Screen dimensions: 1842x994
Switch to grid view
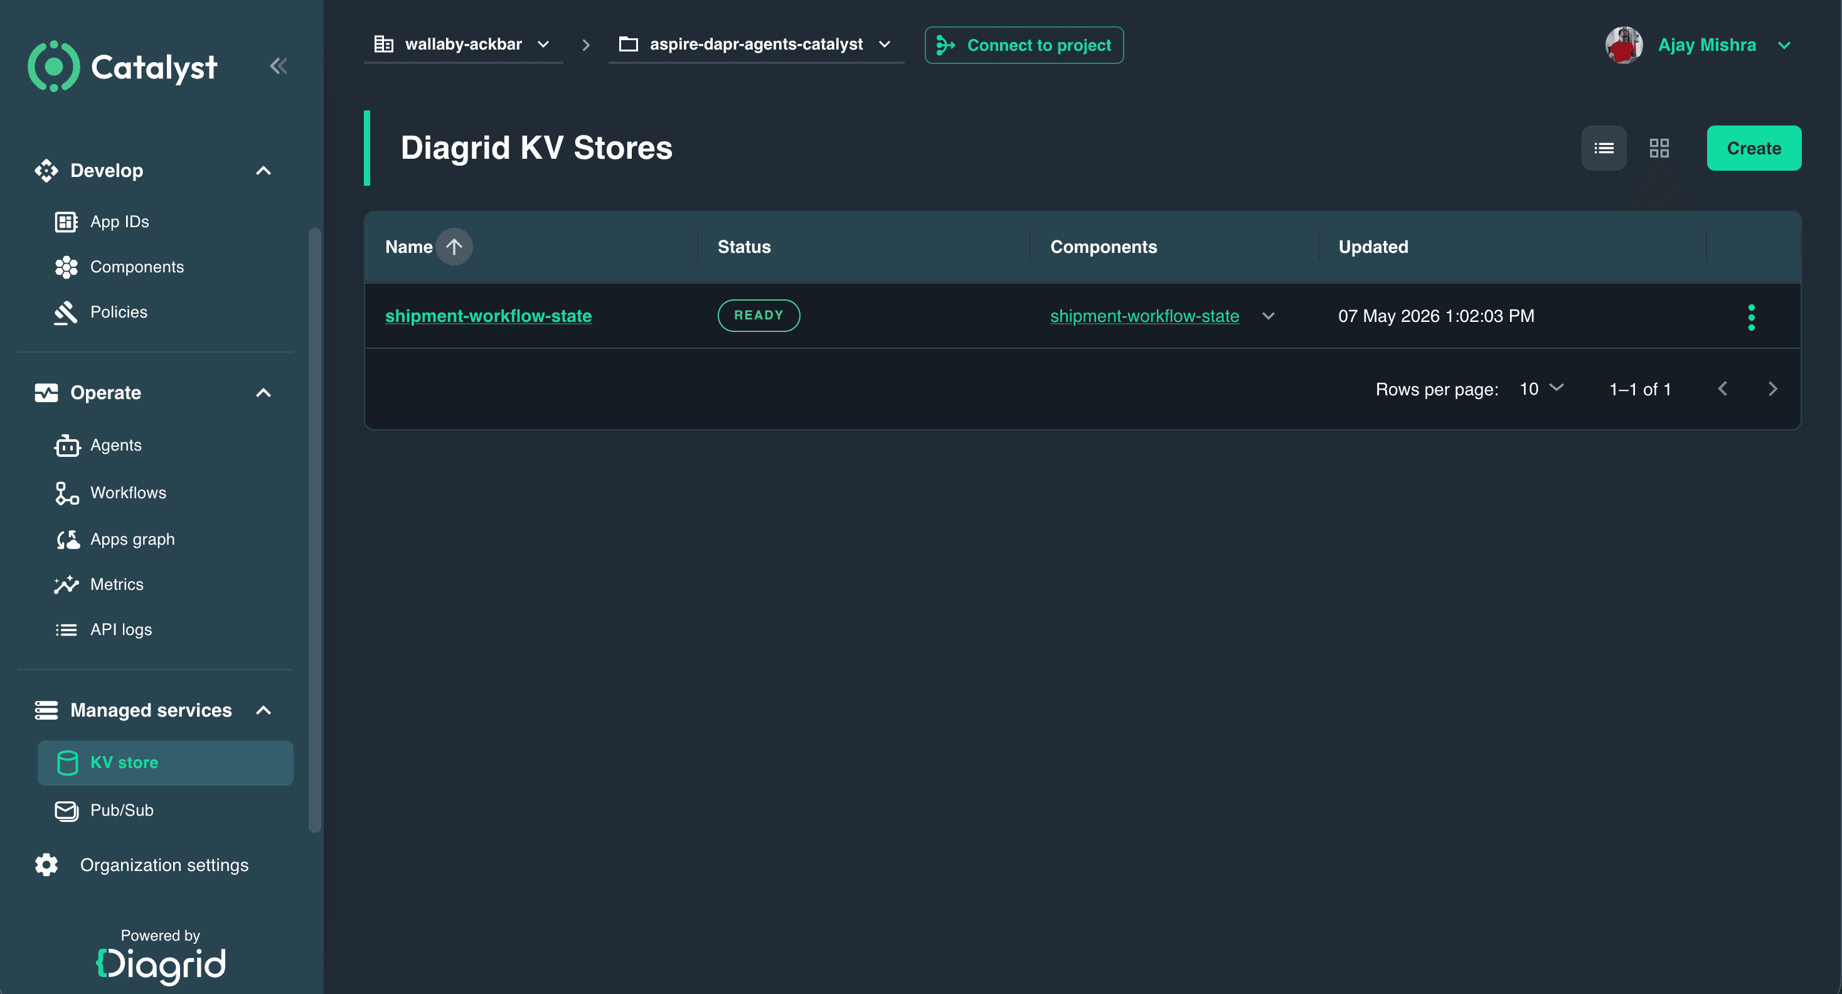pyautogui.click(x=1659, y=148)
